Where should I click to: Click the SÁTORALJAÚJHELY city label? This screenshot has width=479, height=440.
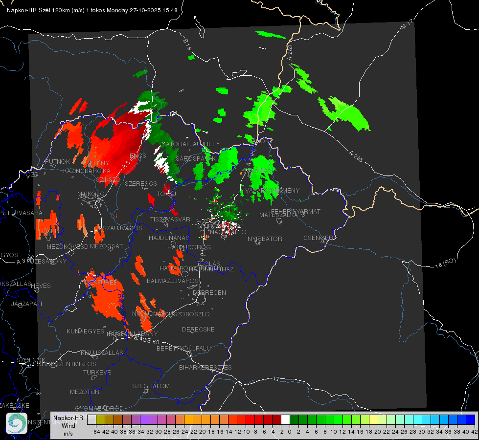[191, 144]
